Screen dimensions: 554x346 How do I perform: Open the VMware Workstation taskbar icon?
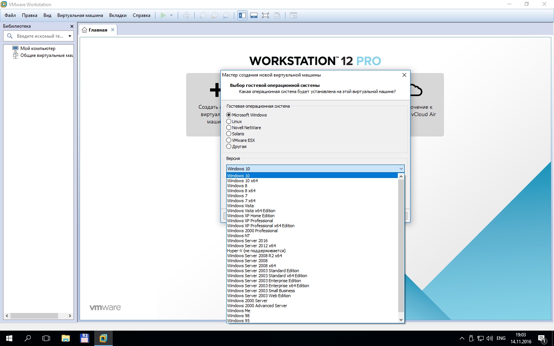click(x=103, y=338)
